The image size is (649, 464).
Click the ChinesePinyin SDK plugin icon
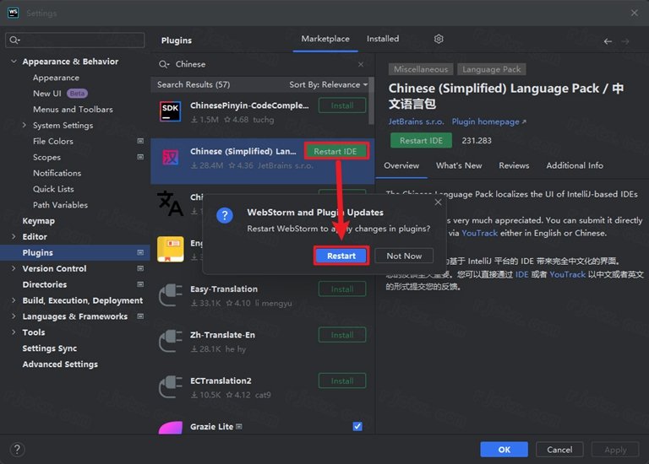click(x=170, y=111)
